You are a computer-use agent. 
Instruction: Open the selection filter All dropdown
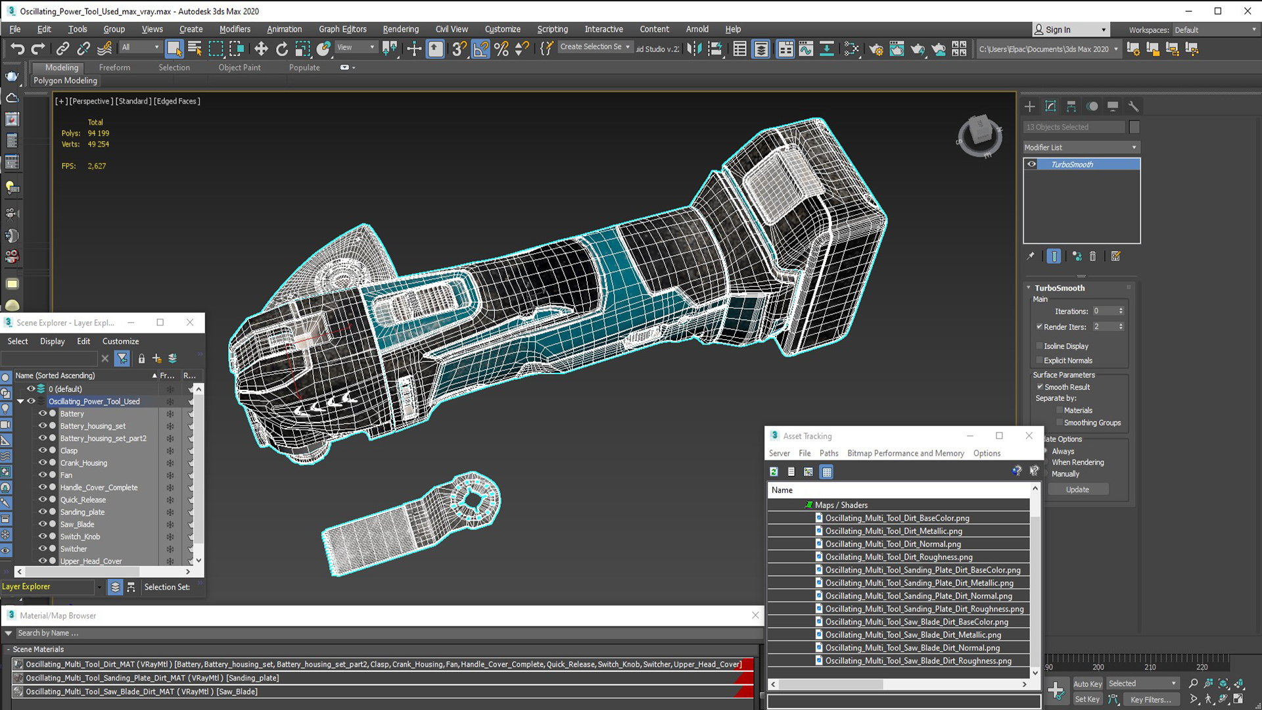point(140,47)
